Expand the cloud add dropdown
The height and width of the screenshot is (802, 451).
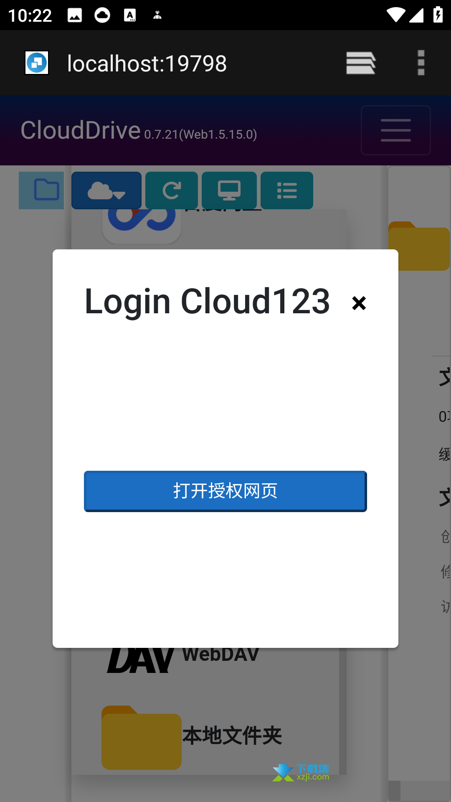106,190
